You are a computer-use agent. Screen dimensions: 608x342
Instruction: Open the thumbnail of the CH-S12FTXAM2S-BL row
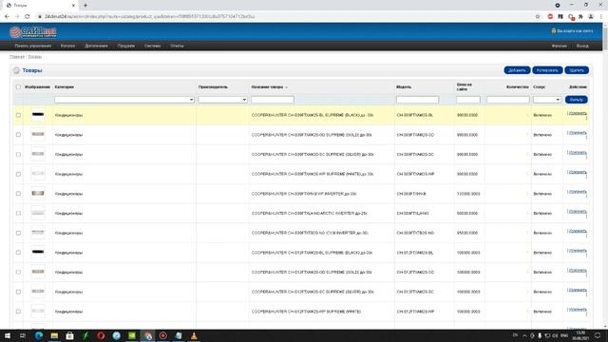pyautogui.click(x=38, y=252)
